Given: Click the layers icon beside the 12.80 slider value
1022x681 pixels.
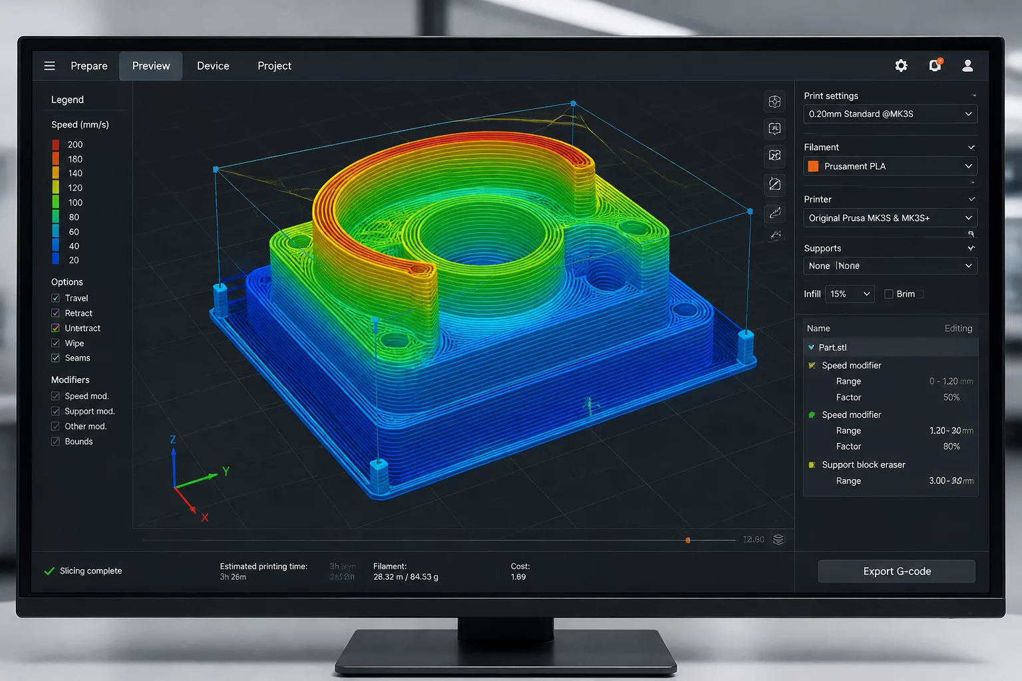Looking at the screenshot, I should (778, 539).
